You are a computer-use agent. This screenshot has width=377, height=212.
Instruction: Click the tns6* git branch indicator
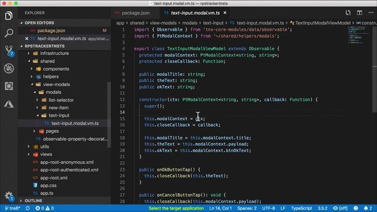coord(12,208)
